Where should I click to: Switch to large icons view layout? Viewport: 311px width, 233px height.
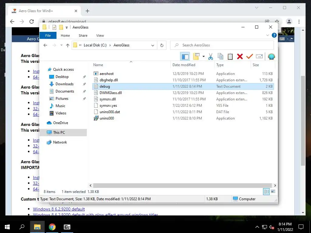coord(273,191)
